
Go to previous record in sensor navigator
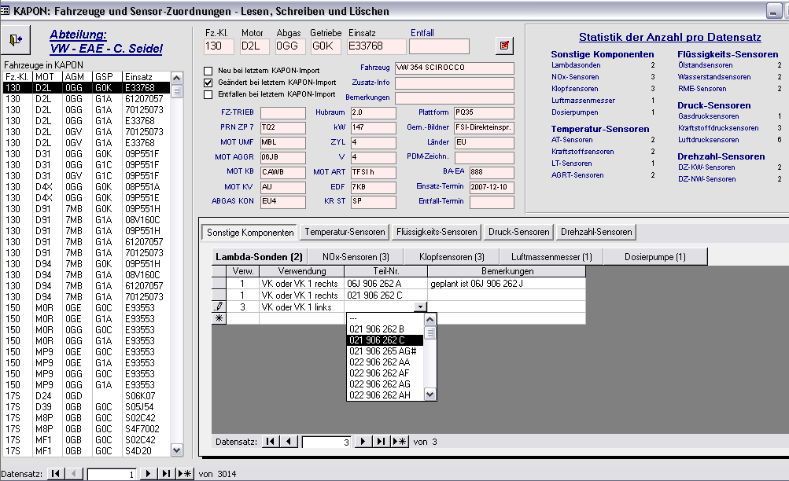[289, 442]
